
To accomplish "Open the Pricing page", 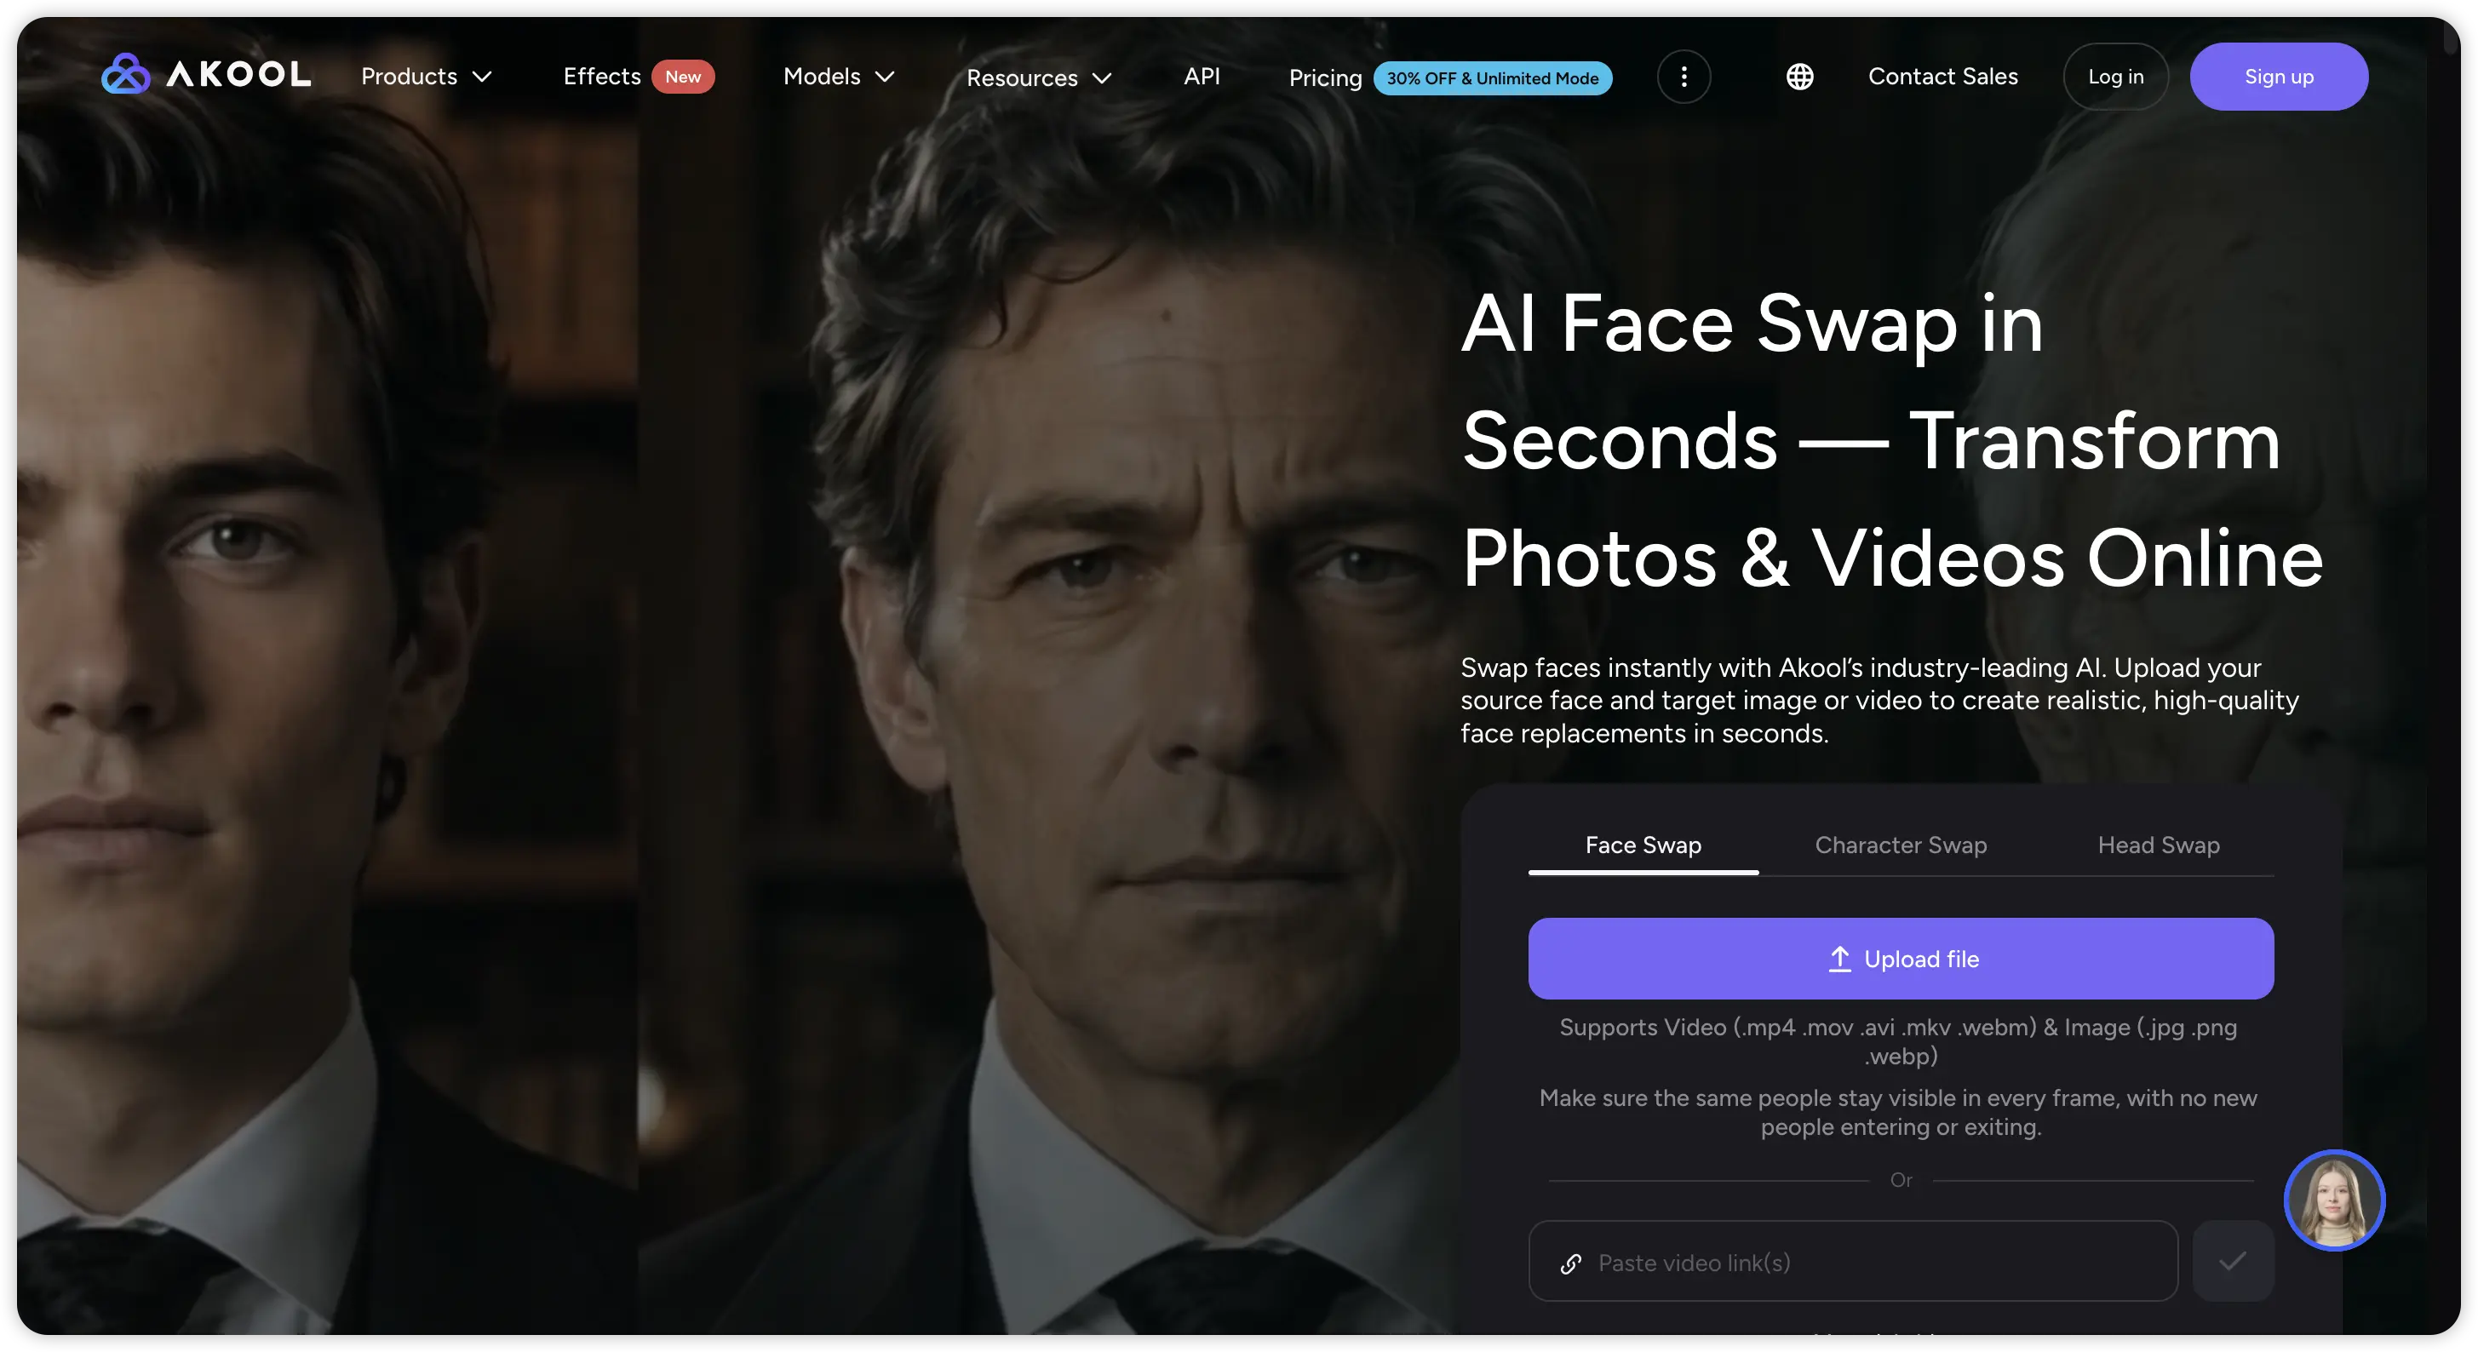I will coord(1325,77).
